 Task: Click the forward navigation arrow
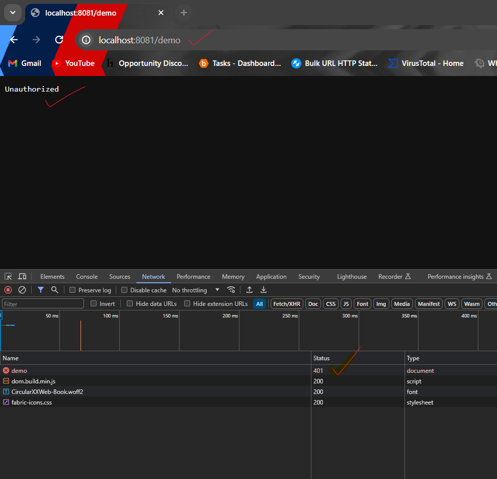pyautogui.click(x=36, y=40)
